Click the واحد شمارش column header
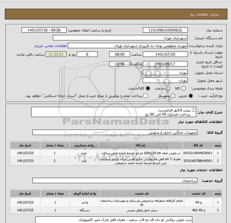 point(84,145)
